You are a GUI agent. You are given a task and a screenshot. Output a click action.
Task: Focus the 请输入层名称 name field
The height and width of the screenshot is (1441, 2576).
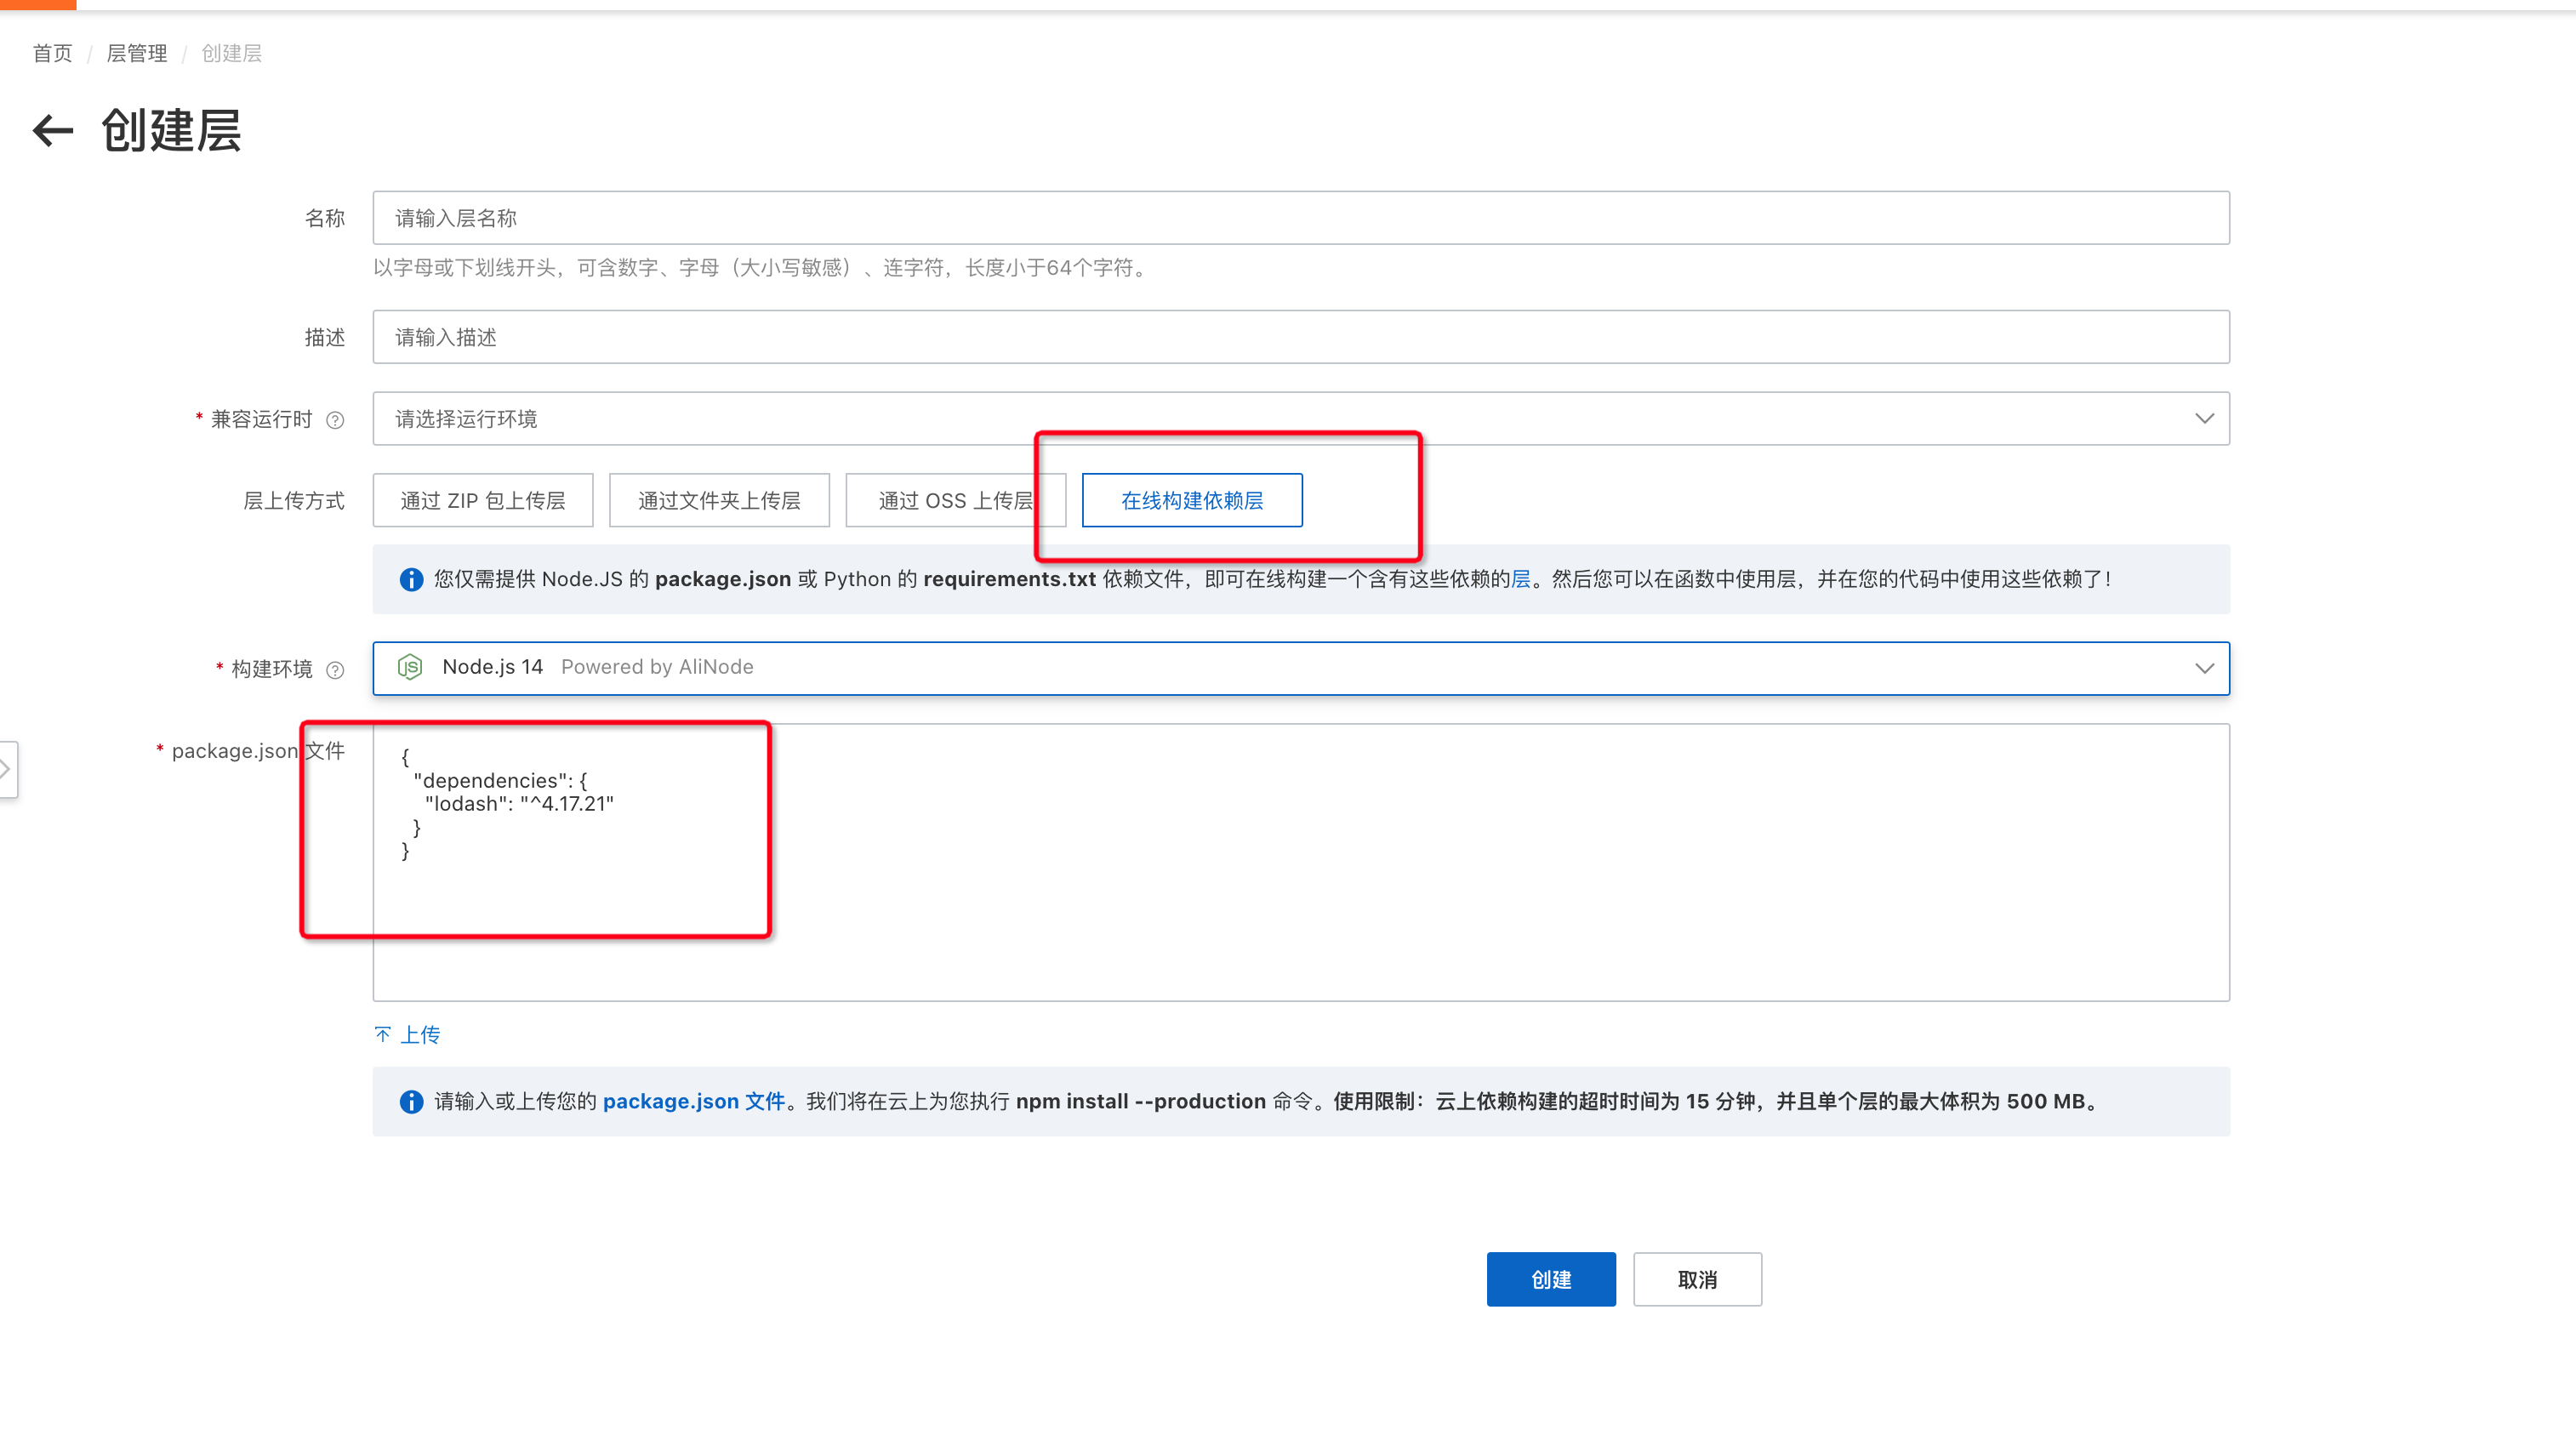[1301, 218]
